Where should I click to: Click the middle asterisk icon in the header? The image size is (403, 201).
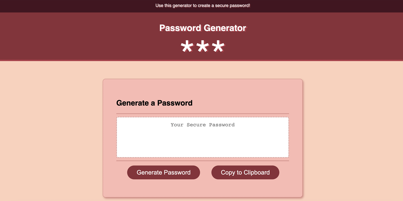(x=202, y=46)
